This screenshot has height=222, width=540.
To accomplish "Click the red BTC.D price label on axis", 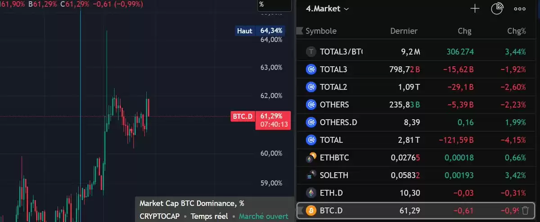I will click(243, 117).
